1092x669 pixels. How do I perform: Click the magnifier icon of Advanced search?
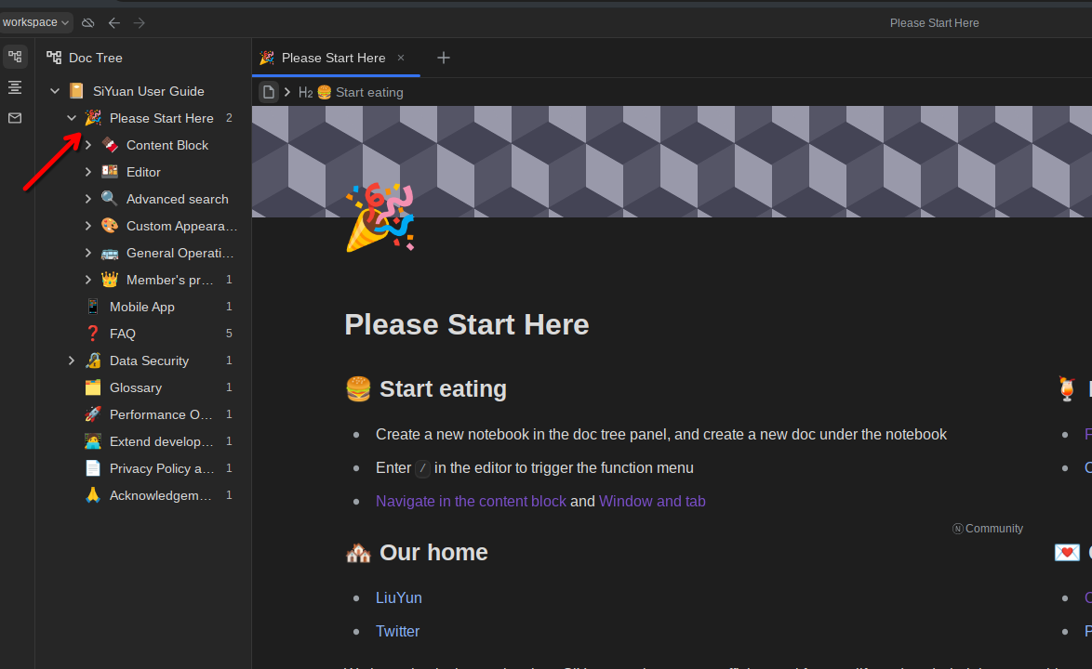[110, 199]
